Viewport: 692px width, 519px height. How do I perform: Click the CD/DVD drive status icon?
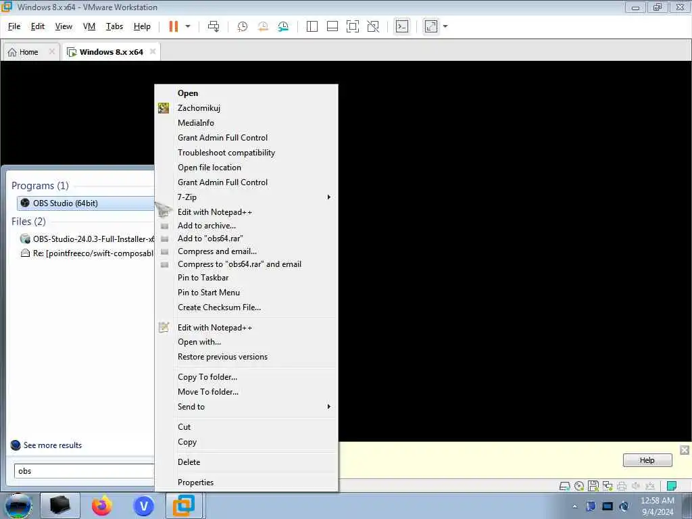pyautogui.click(x=579, y=487)
